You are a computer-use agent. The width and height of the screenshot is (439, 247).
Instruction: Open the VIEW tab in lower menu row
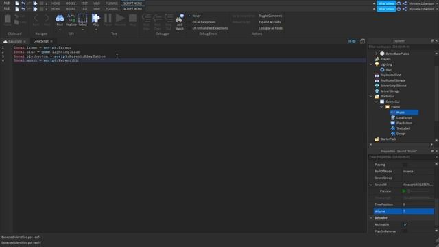(x=97, y=9)
